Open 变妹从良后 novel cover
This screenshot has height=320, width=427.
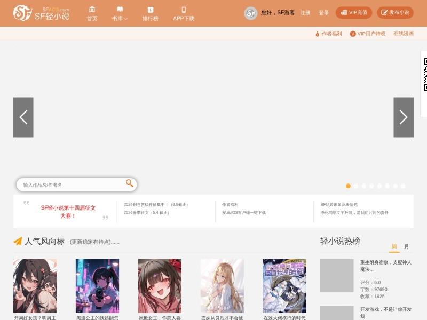click(222, 286)
